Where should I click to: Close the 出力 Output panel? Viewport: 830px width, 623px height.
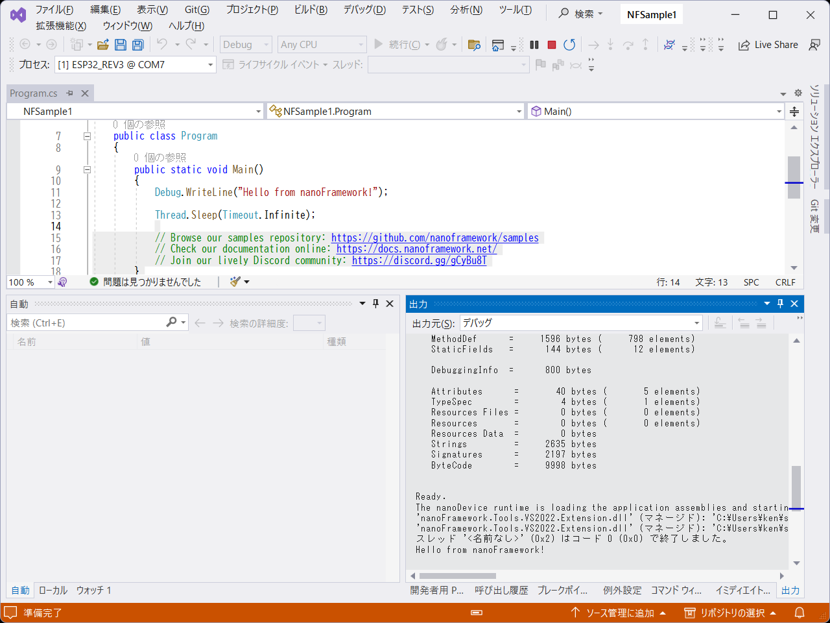(x=794, y=304)
